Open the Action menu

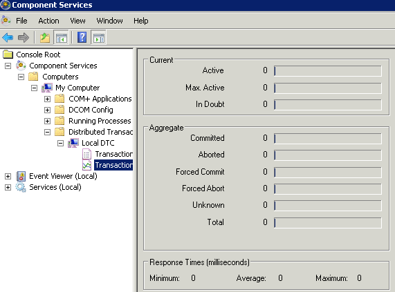(x=48, y=21)
